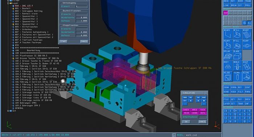Open the RPLAN planes tool
The image size is (254, 137).
(228, 55)
